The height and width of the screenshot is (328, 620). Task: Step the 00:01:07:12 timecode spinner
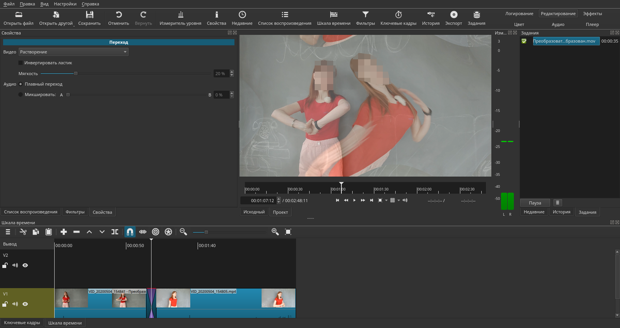[279, 200]
